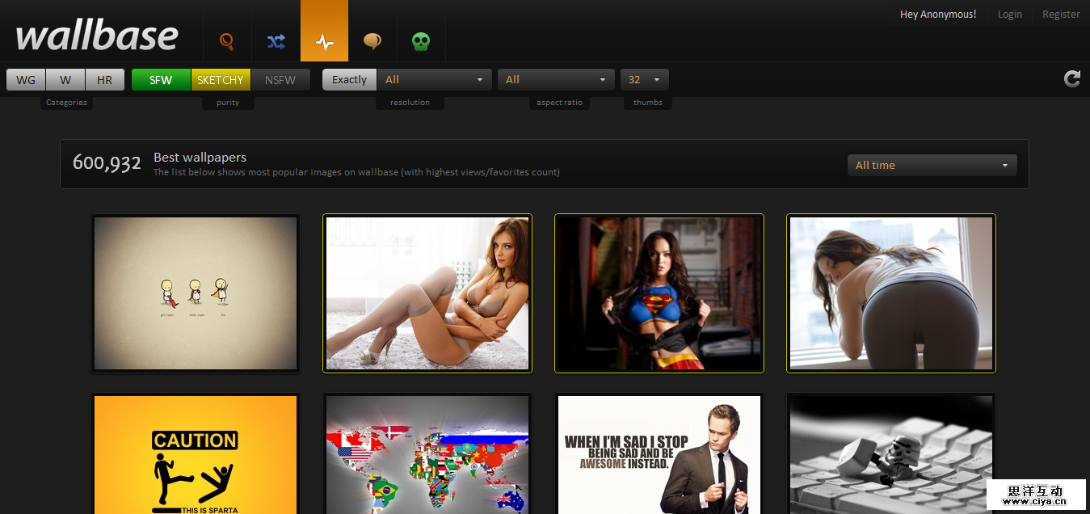Toggle the NSFW purity filter

coord(280,79)
